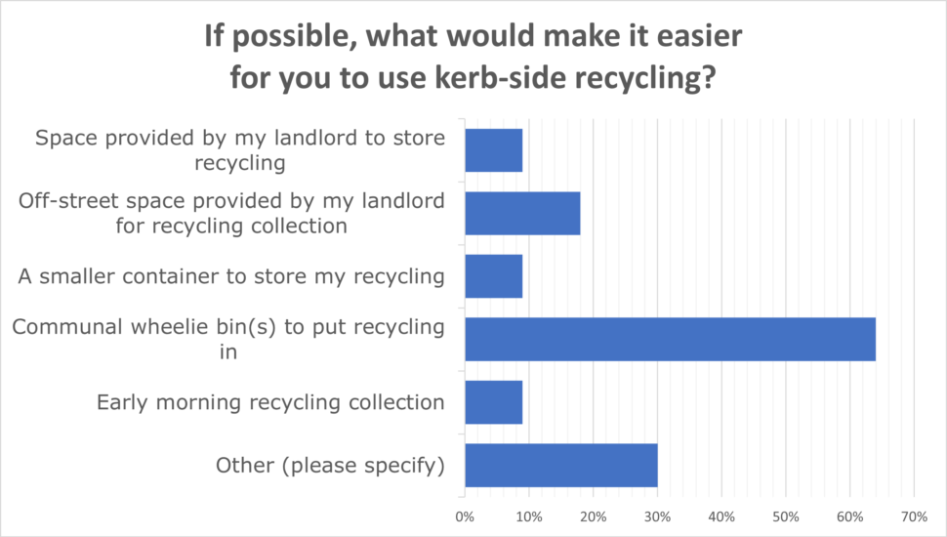Select the Communal wheelie bin(s) bar
The width and height of the screenshot is (947, 537).
coord(671,339)
